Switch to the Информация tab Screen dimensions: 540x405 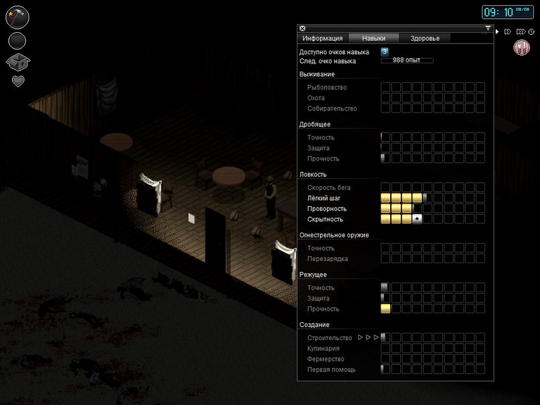(323, 38)
